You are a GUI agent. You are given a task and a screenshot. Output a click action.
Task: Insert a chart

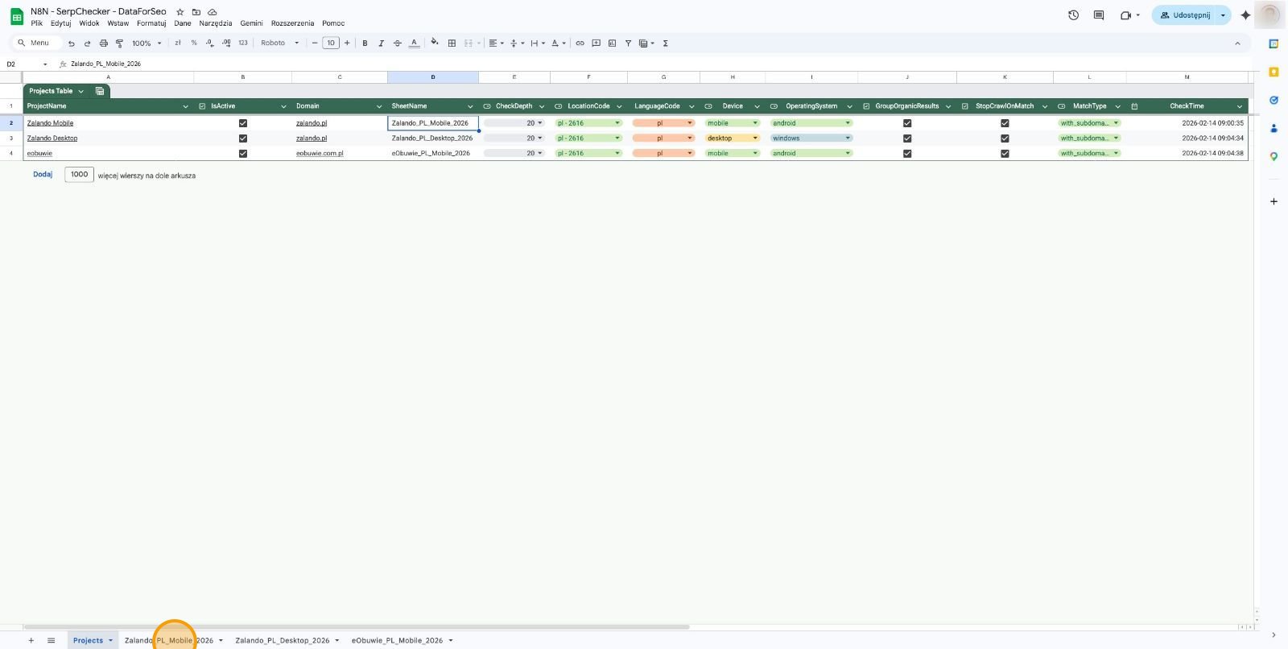coord(612,43)
